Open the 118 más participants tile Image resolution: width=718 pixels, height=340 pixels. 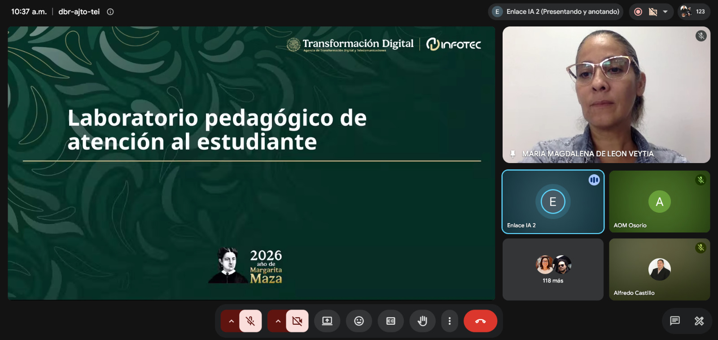pyautogui.click(x=553, y=269)
